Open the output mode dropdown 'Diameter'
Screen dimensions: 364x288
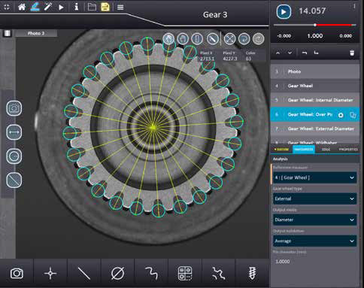pos(314,220)
